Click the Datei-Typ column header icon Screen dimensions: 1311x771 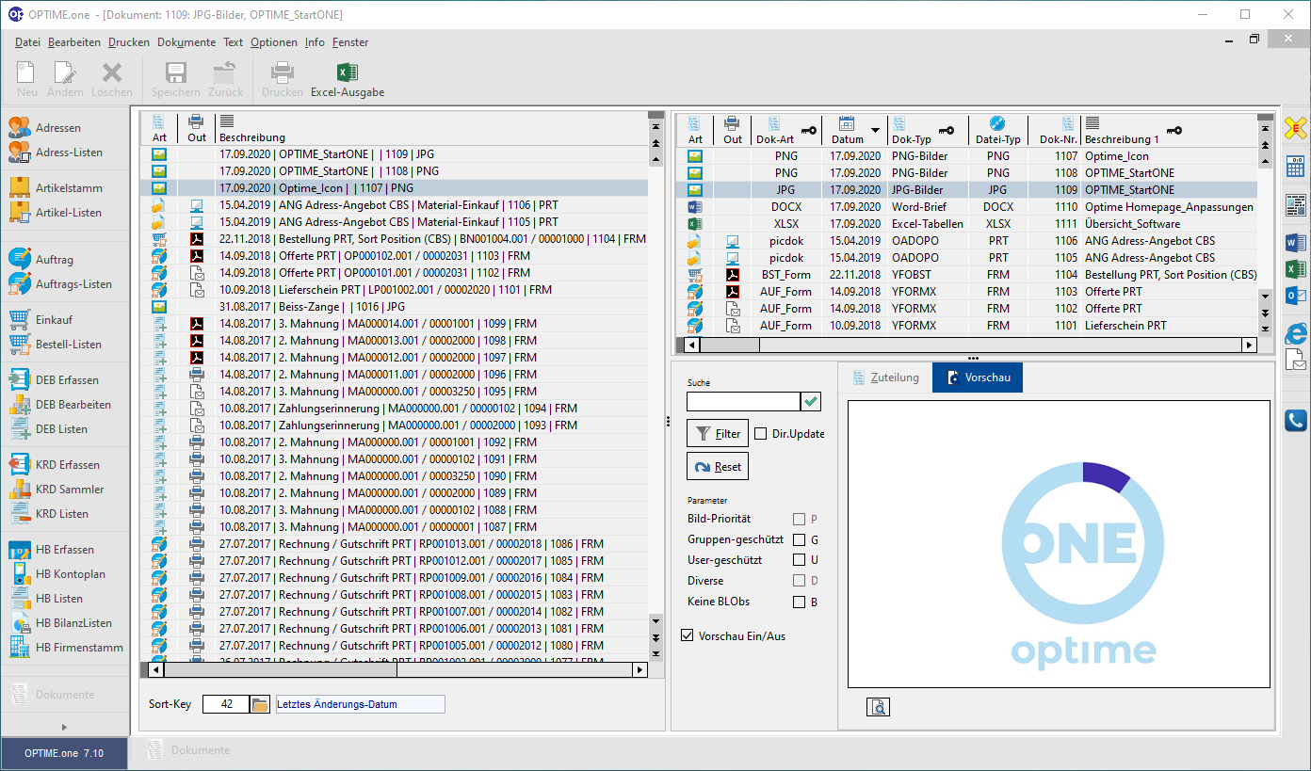997,123
